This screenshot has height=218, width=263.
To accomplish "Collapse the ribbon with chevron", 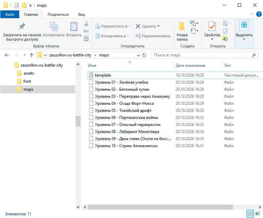I will pos(252,14).
